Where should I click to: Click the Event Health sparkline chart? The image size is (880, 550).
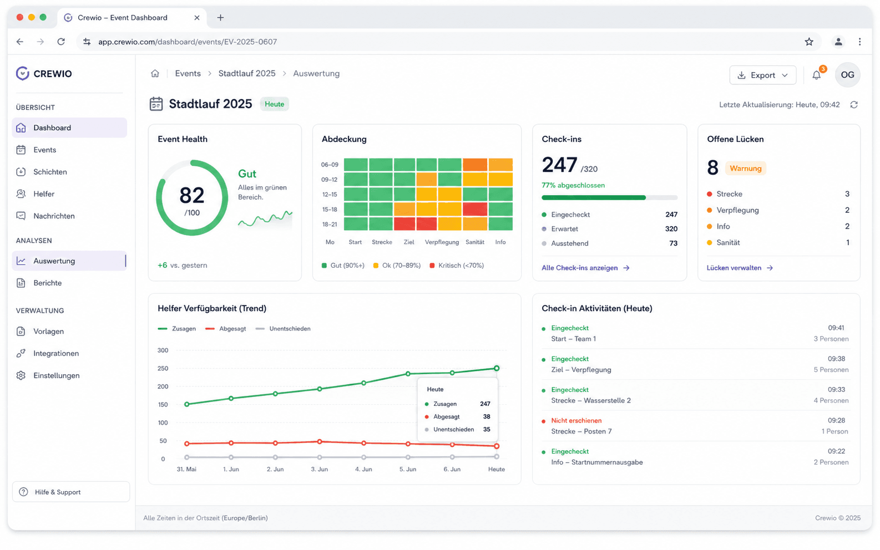pos(265,218)
